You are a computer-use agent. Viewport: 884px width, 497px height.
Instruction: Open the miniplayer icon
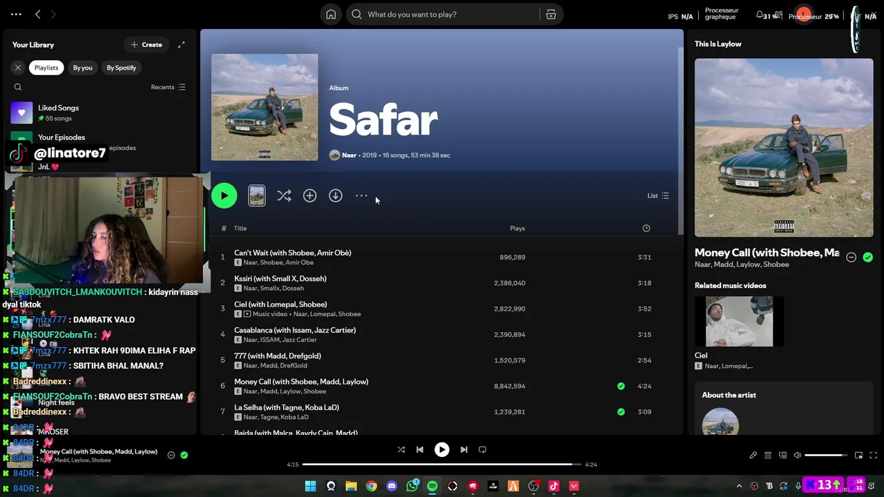coord(858,456)
